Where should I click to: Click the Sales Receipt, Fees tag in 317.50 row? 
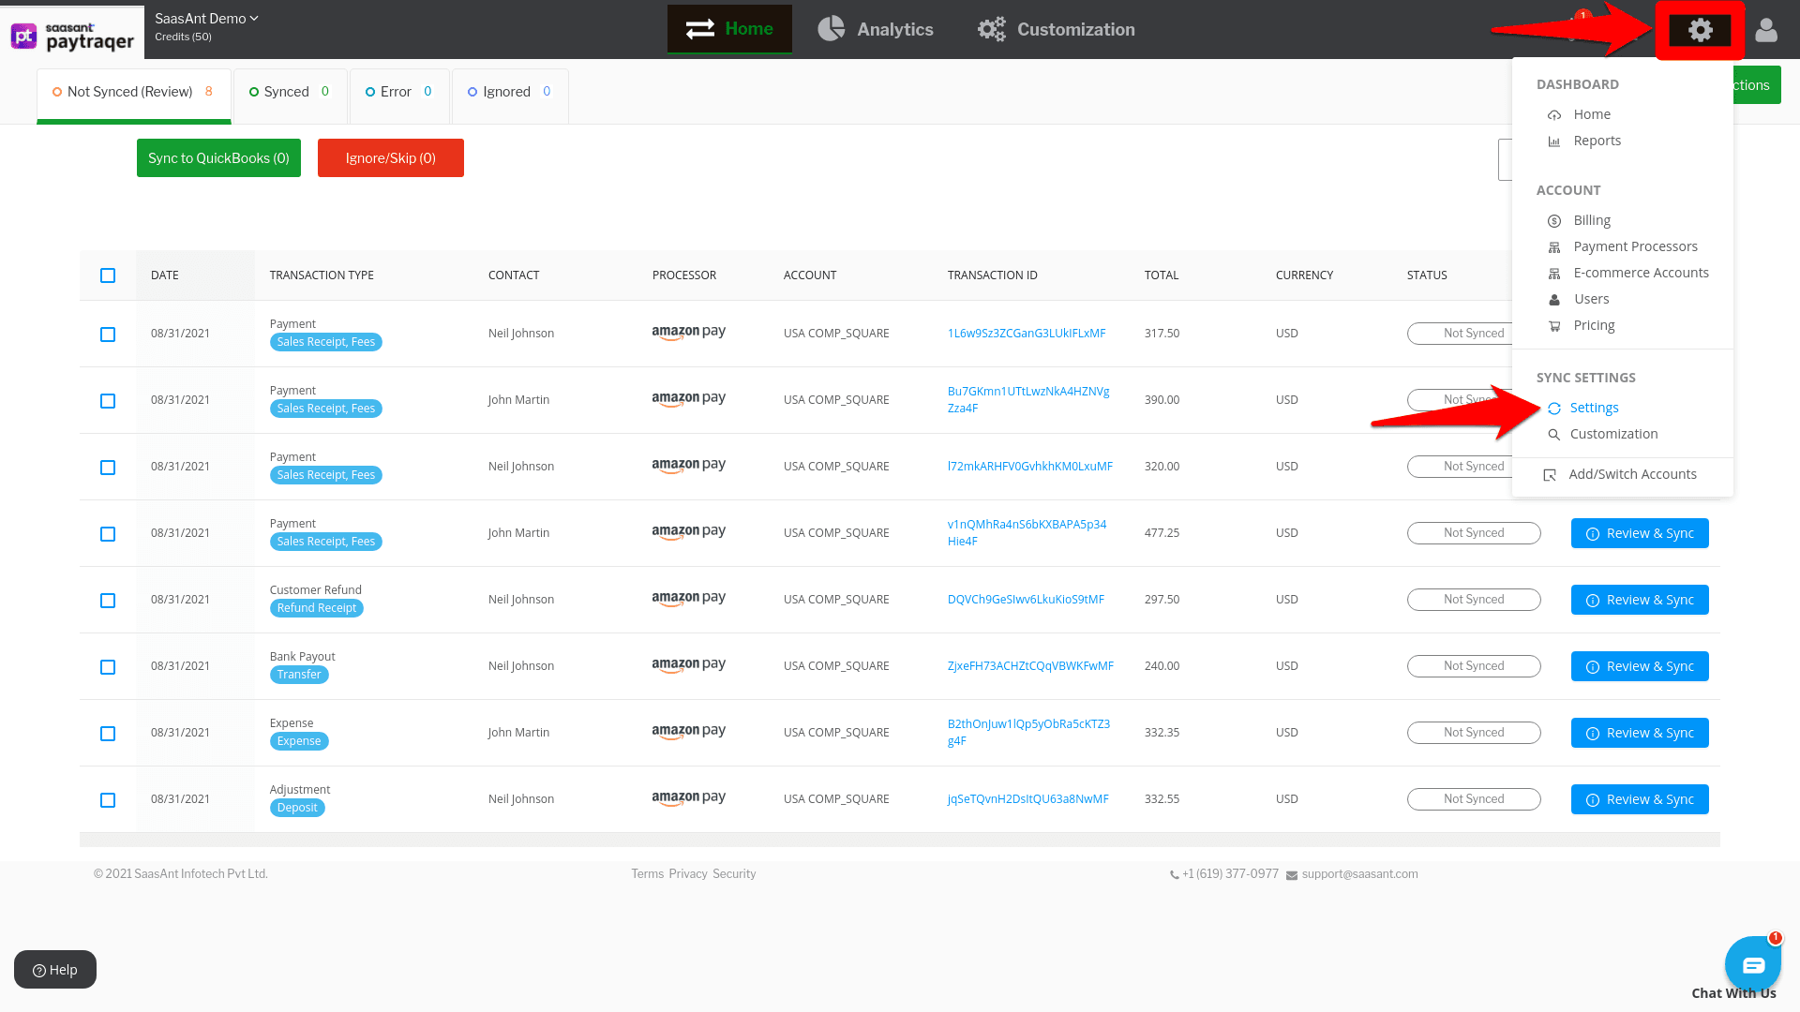[x=325, y=342]
